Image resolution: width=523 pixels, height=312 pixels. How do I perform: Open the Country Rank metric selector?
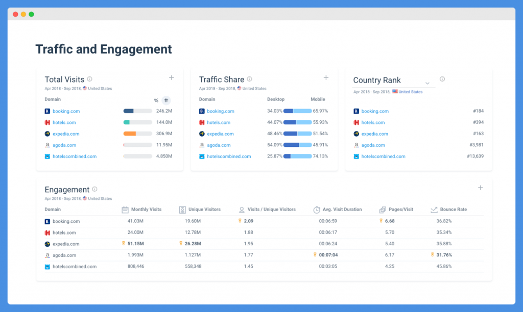pyautogui.click(x=394, y=81)
